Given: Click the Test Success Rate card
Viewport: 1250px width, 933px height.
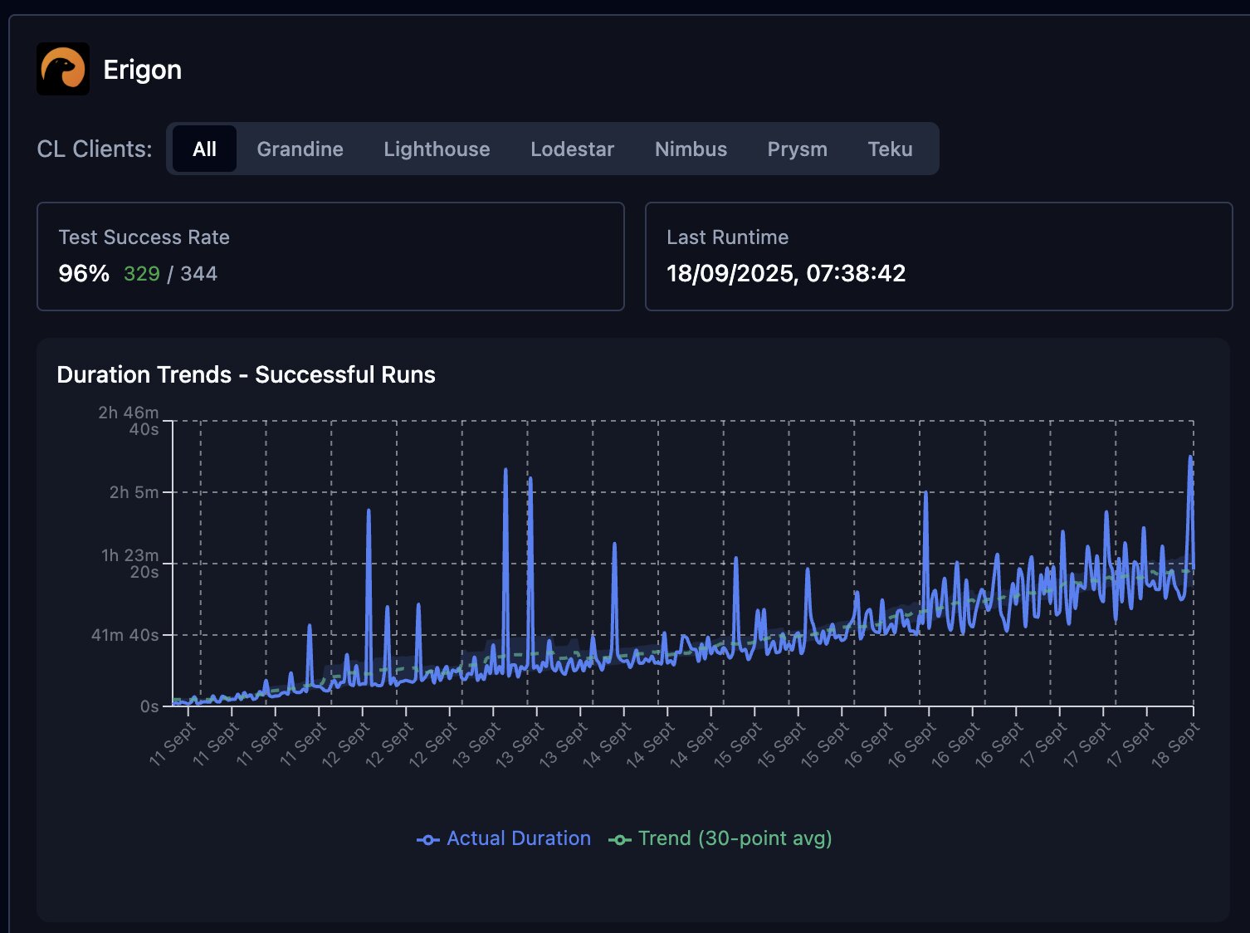Looking at the screenshot, I should [x=330, y=256].
